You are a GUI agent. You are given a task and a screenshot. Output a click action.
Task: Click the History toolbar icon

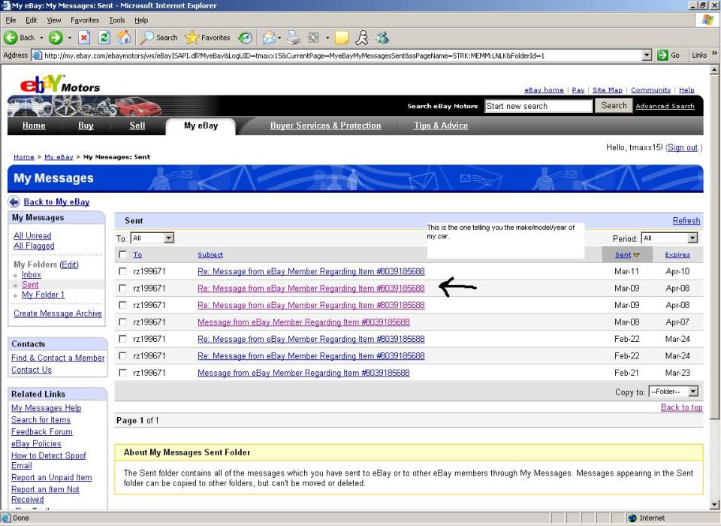[246, 38]
